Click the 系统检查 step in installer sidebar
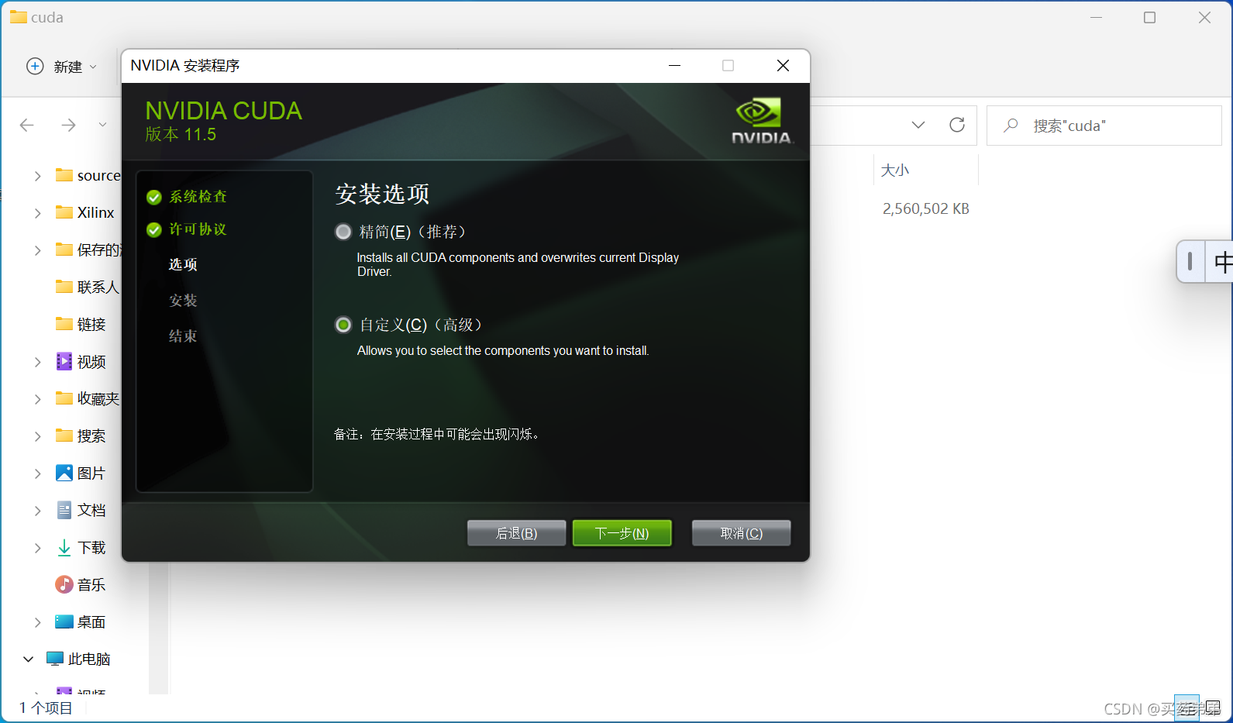This screenshot has width=1233, height=723. click(198, 197)
